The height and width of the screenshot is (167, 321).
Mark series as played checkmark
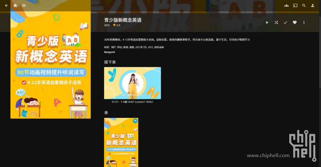point(285,23)
